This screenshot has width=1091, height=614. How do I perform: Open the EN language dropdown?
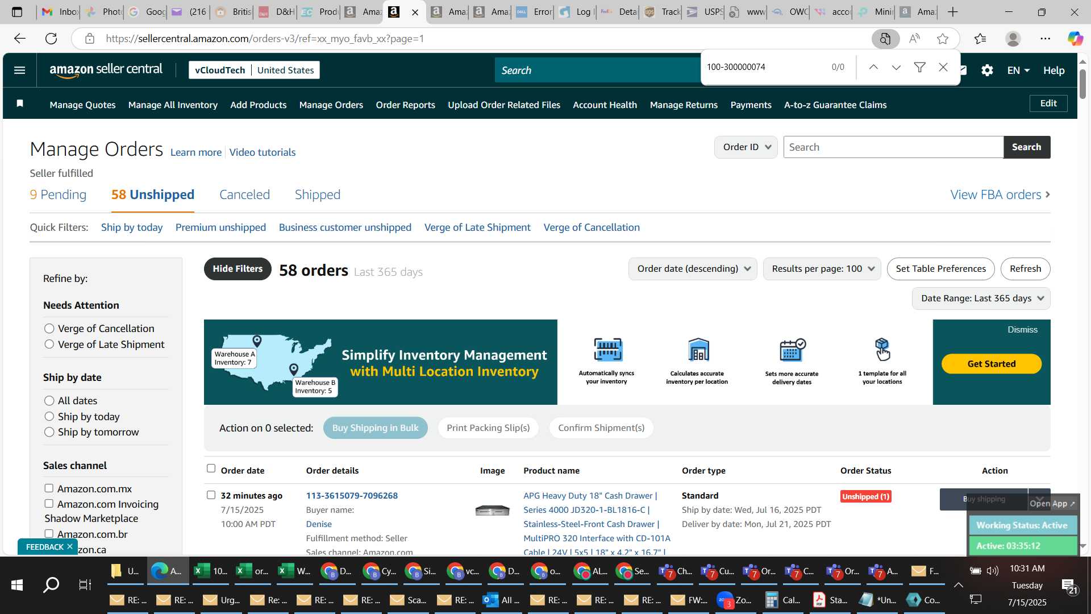(1018, 70)
